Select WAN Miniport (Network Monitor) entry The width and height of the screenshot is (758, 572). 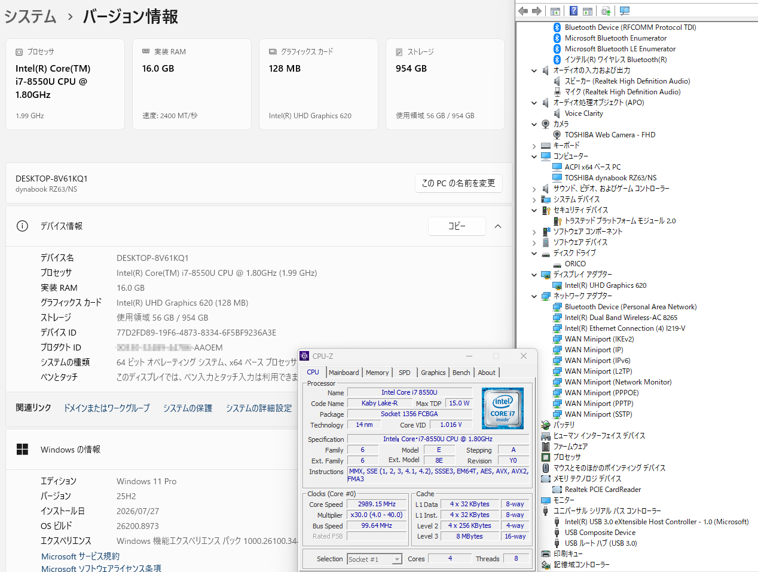tap(618, 382)
